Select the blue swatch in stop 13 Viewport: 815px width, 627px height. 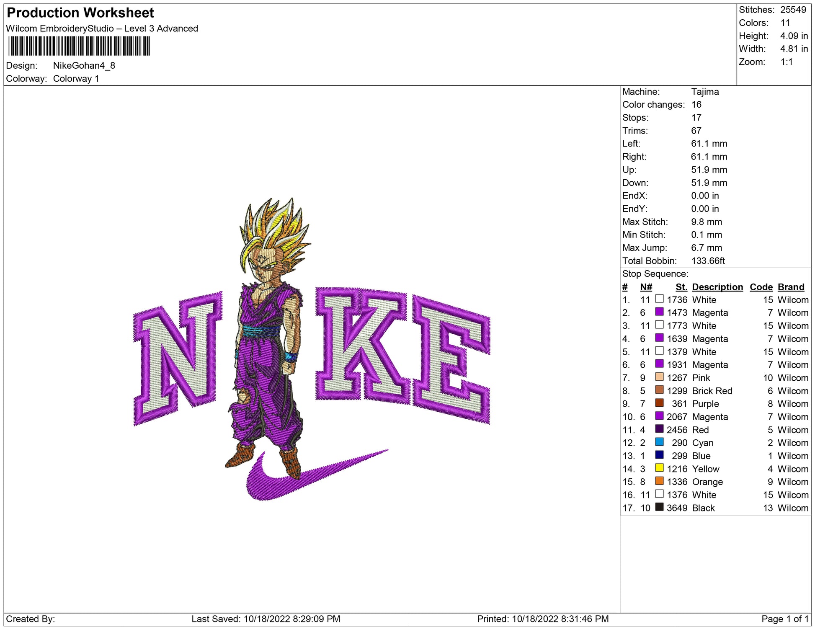[659, 455]
